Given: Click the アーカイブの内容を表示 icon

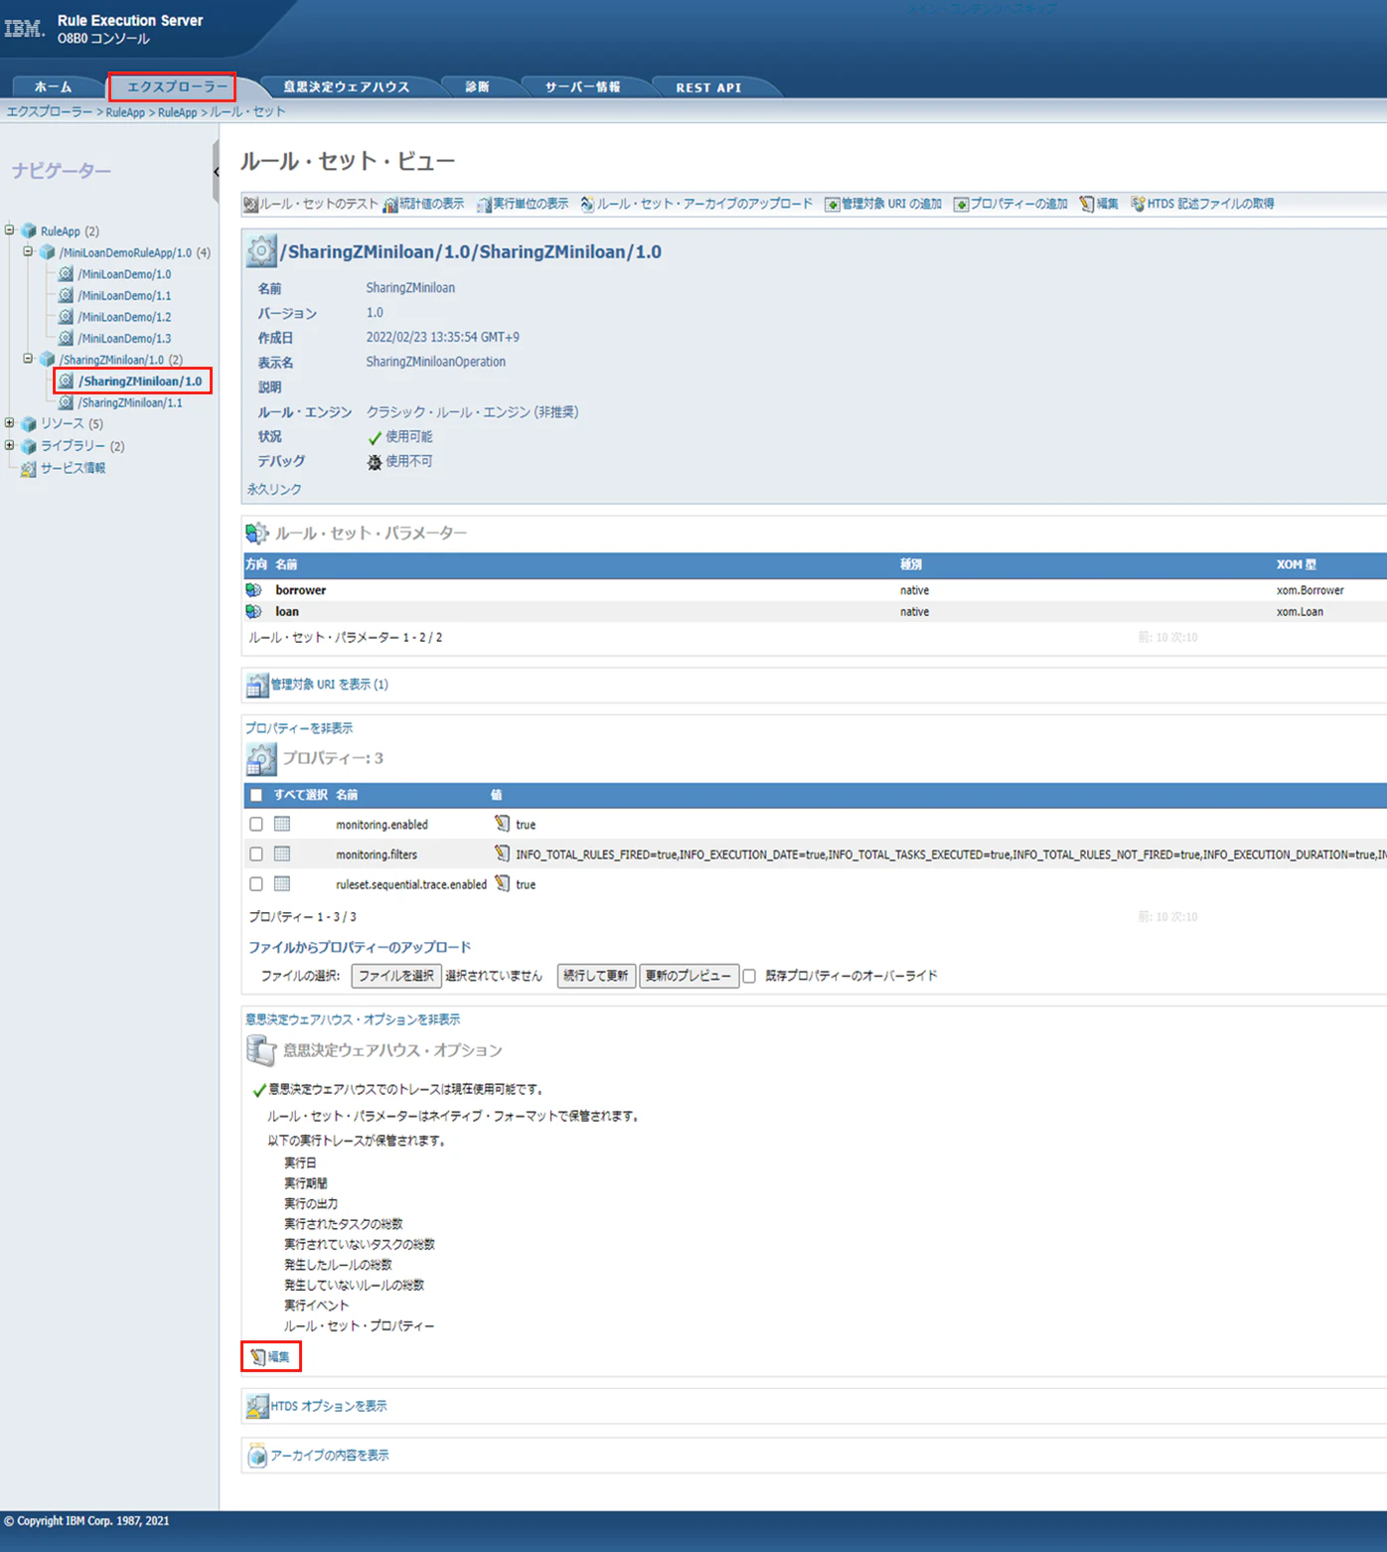Looking at the screenshot, I should [257, 1456].
